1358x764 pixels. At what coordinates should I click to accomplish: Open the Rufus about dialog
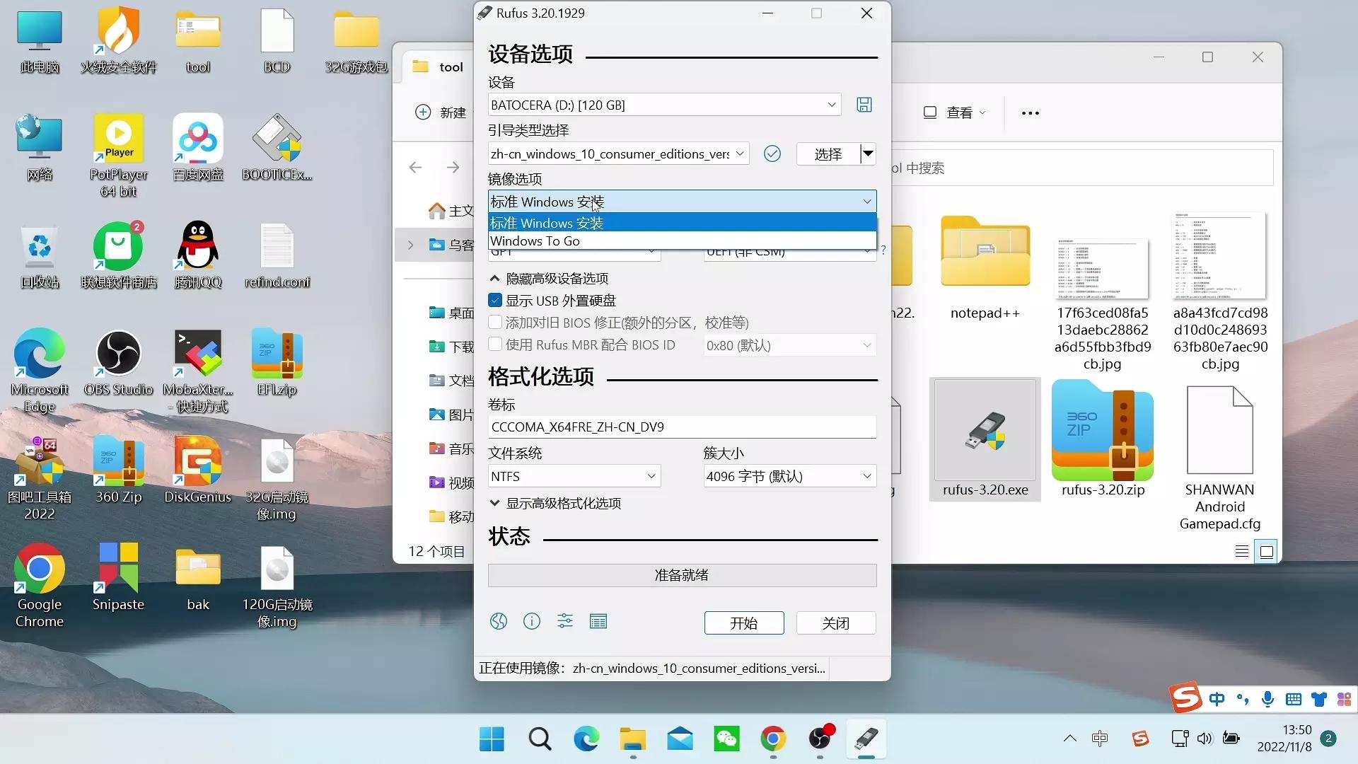point(531,621)
